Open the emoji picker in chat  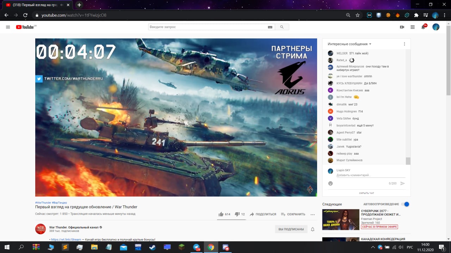point(330,183)
